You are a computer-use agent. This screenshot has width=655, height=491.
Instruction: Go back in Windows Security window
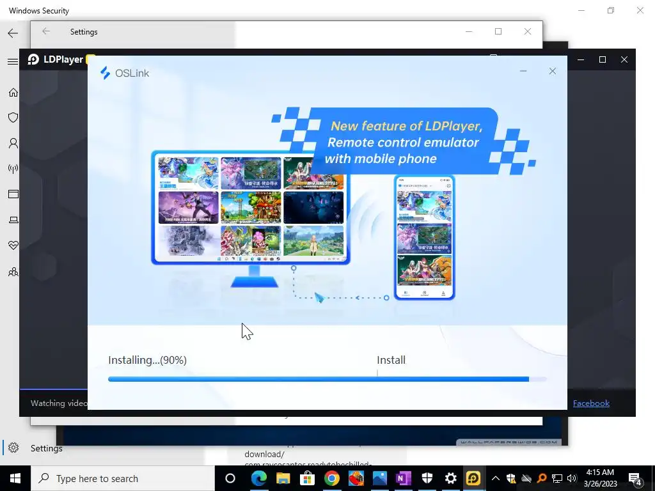13,33
